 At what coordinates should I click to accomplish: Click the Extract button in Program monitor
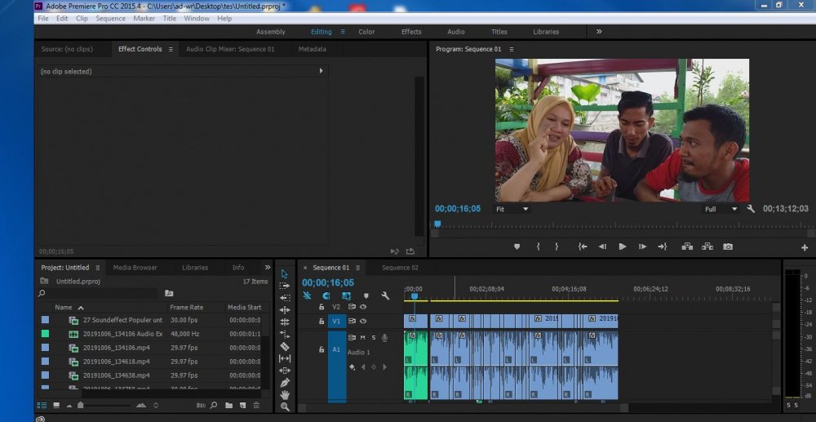(x=707, y=247)
